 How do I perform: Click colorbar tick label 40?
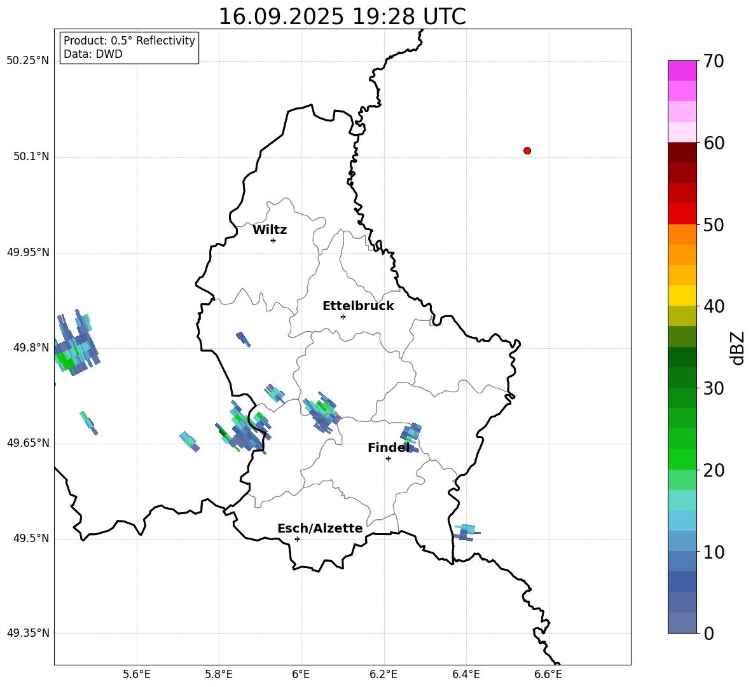coord(713,306)
